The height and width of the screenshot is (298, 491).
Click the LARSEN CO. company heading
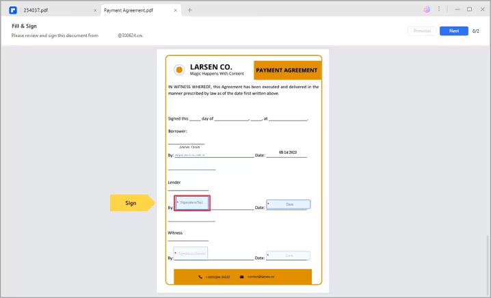[211, 67]
